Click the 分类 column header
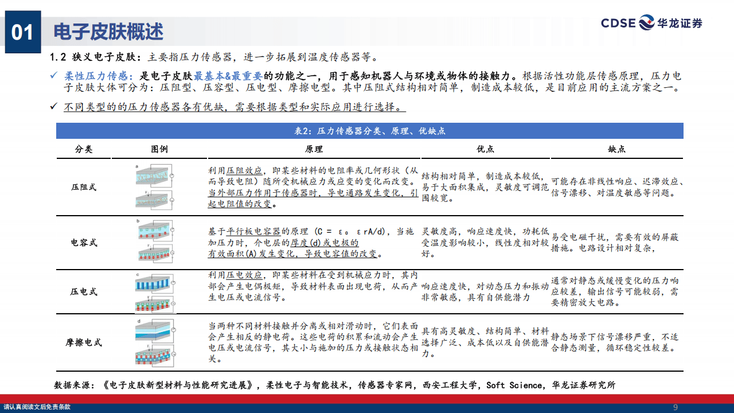The width and height of the screenshot is (734, 413). pyautogui.click(x=84, y=149)
